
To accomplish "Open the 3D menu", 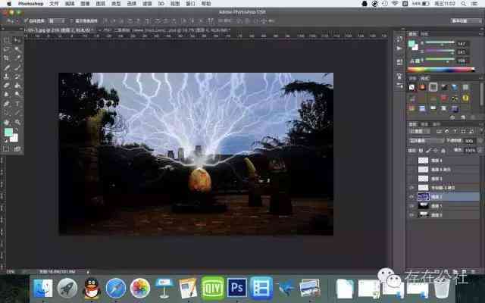I will (161, 4).
